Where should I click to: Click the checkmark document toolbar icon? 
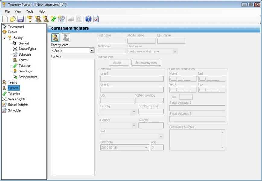[x=96, y=19]
